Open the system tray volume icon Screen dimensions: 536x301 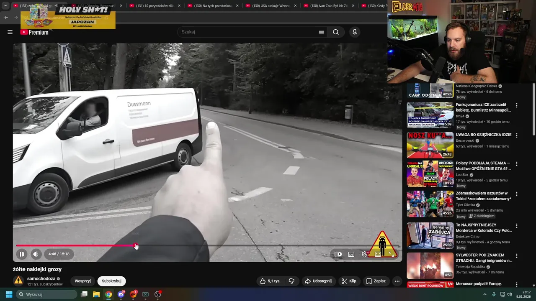point(509,294)
